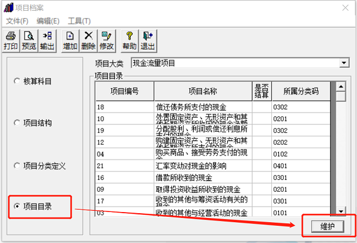Click project number cell 21

pyautogui.click(x=125, y=166)
